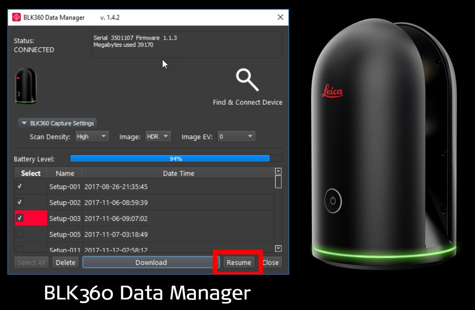
Task: Click the BLK360 scanner thumbnail under Status
Action: (26, 86)
